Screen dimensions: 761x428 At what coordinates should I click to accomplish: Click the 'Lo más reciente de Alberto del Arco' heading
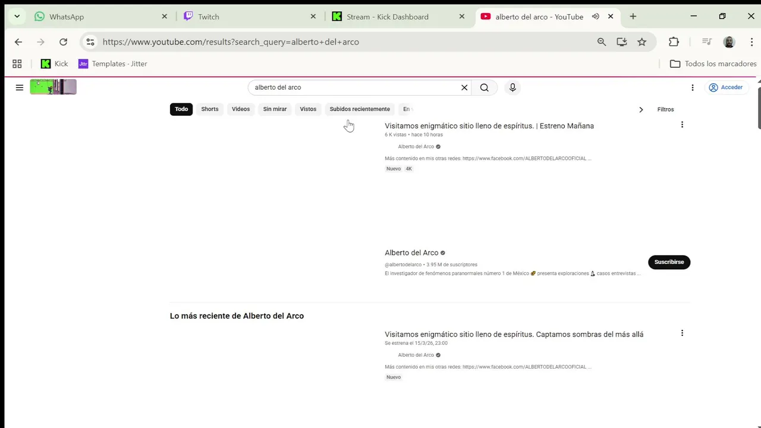[x=237, y=316]
